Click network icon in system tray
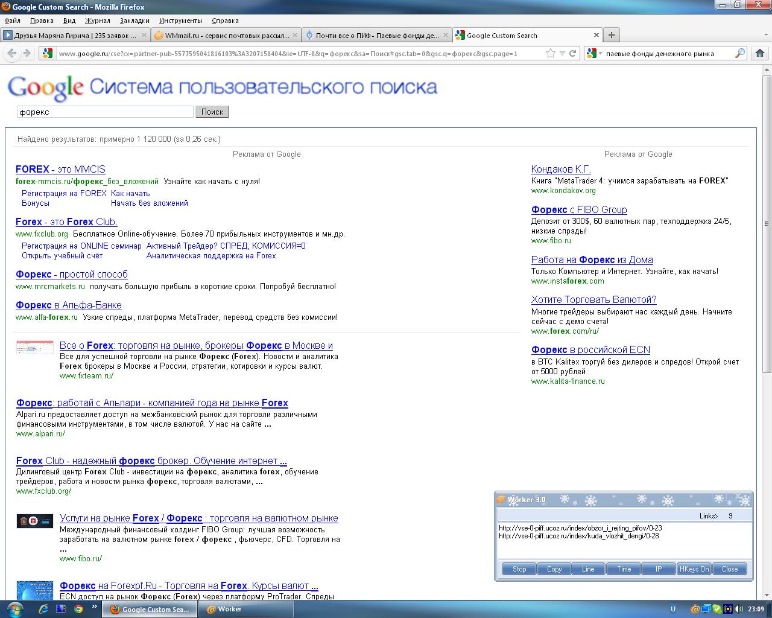Viewport: 772px width, 618px height. [x=706, y=609]
